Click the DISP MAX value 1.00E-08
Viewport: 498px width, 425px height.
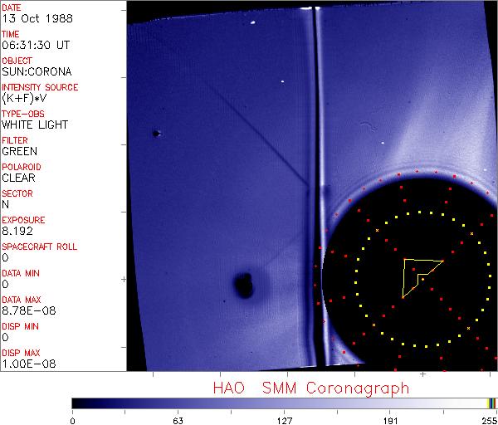point(26,364)
